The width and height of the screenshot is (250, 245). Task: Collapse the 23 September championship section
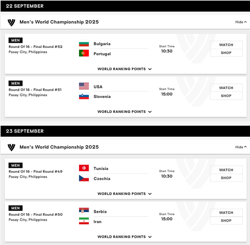click(241, 147)
